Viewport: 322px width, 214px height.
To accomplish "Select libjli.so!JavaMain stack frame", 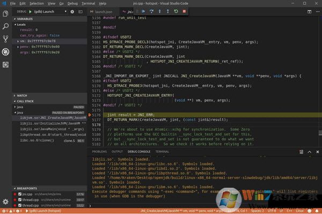I will (x=49, y=129).
